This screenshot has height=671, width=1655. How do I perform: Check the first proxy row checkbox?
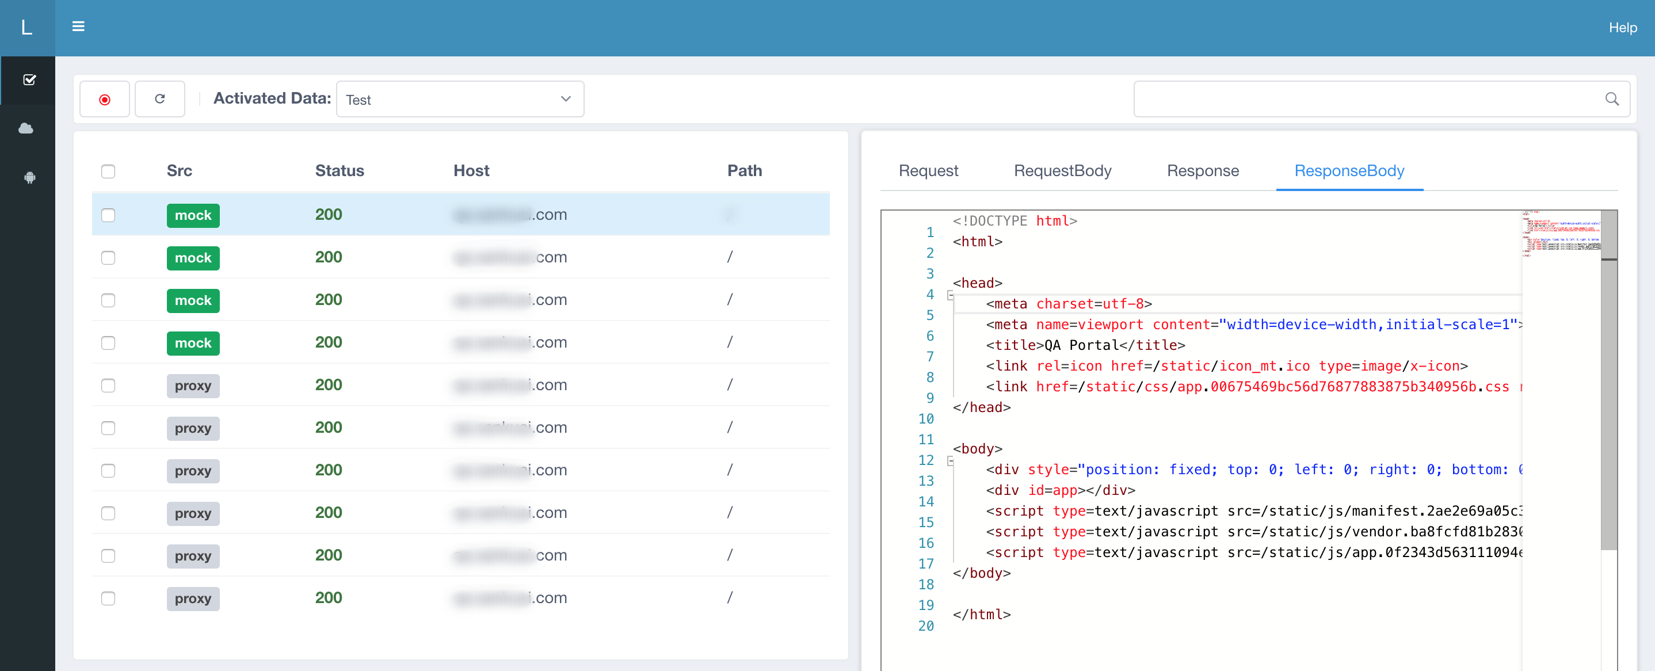pyautogui.click(x=108, y=386)
